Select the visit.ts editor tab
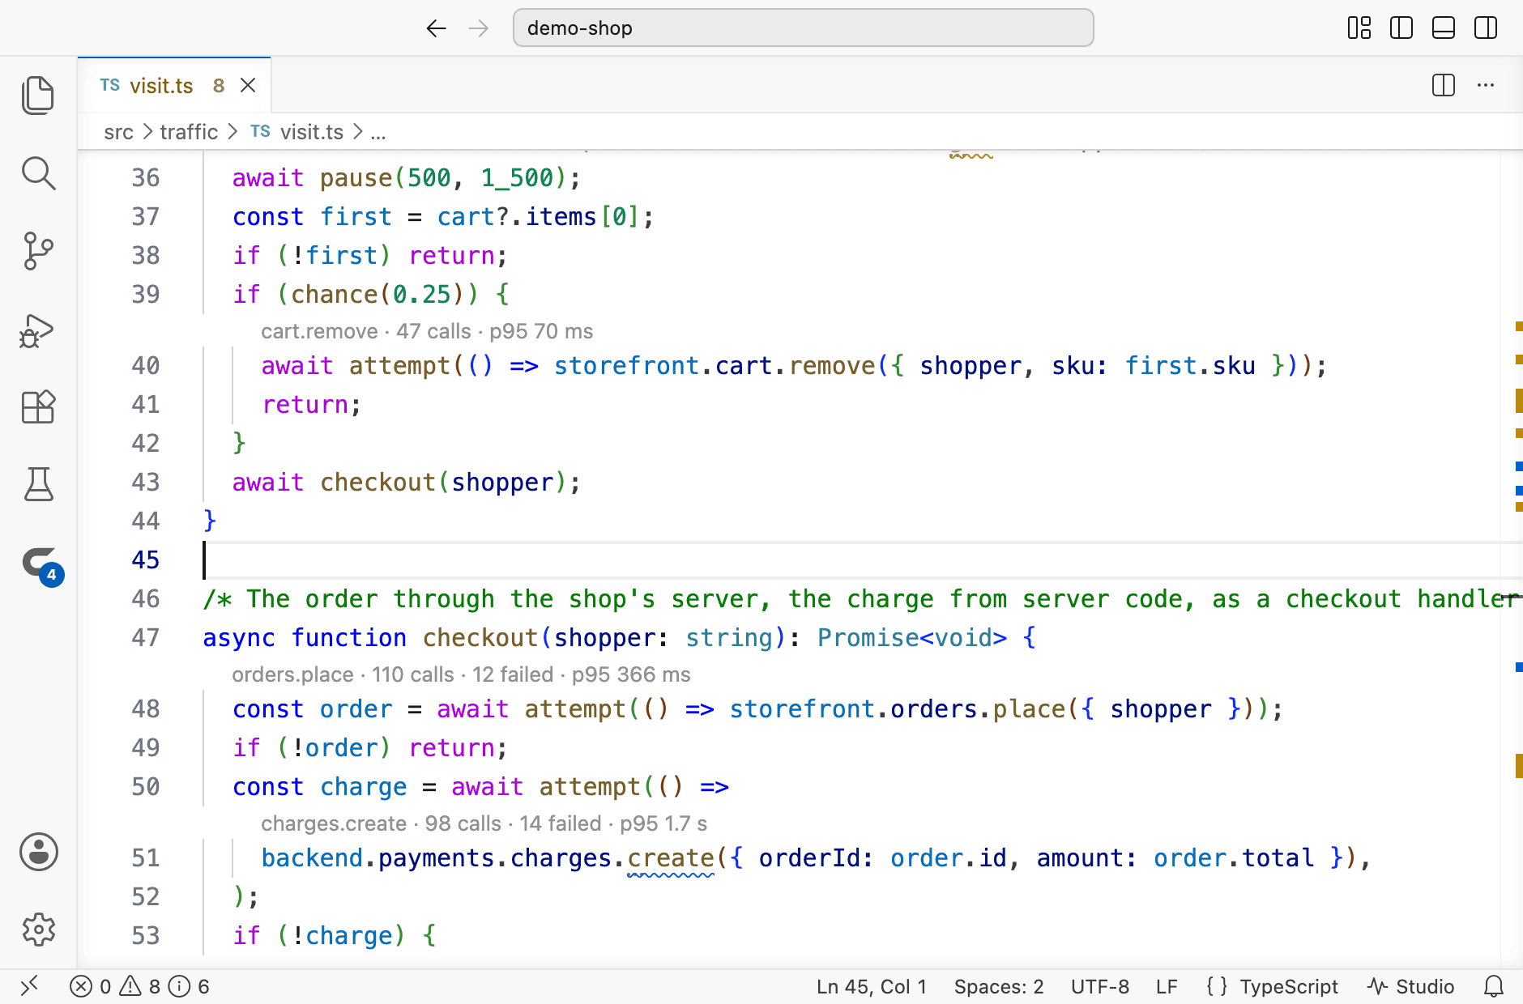The width and height of the screenshot is (1523, 1004). [174, 85]
